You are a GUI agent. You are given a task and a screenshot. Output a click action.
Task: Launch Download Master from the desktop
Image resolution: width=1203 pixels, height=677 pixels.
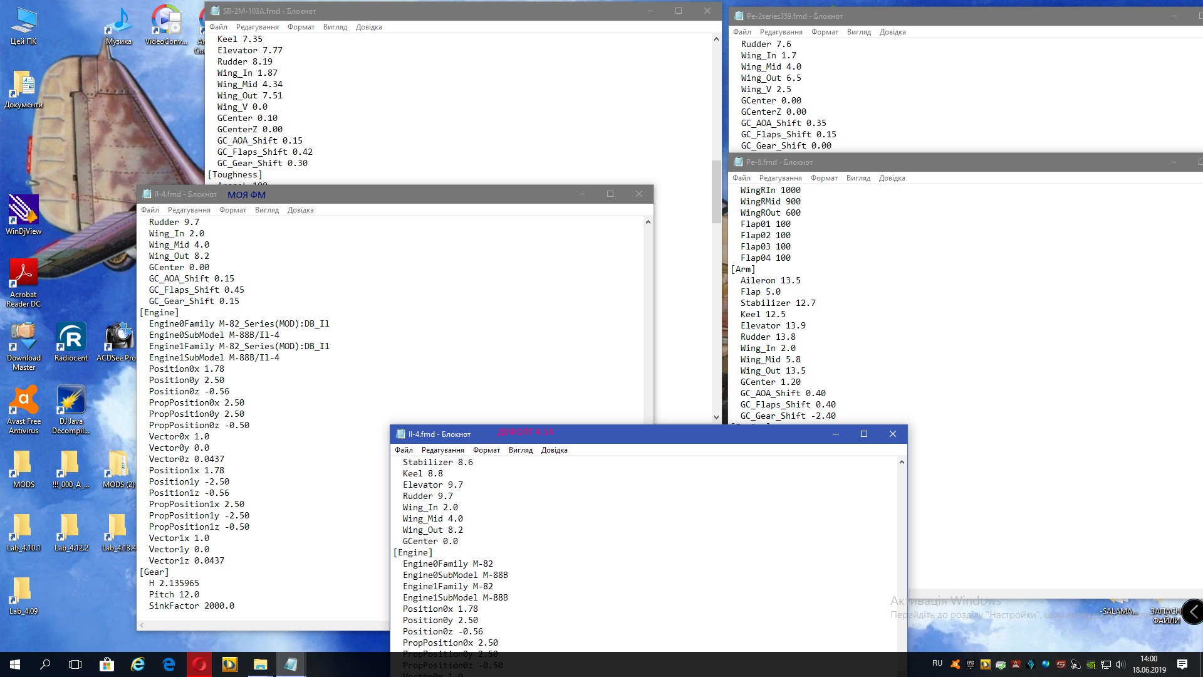23,338
